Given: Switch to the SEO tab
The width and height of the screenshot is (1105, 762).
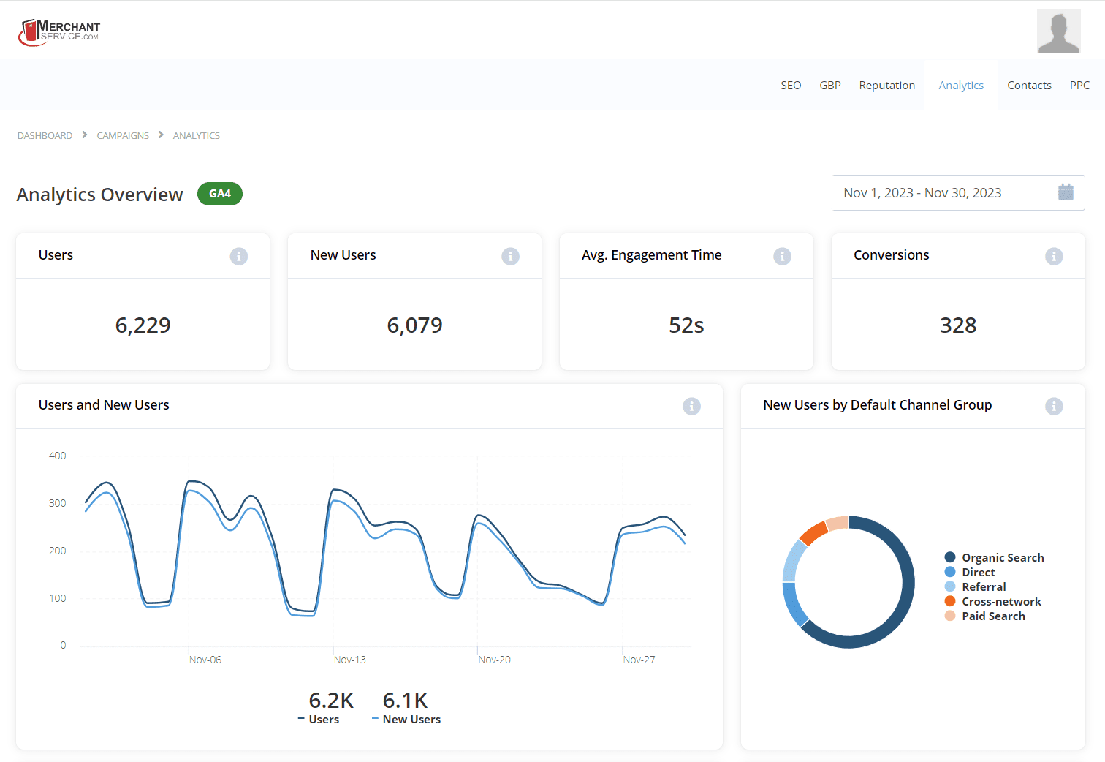Looking at the screenshot, I should click(x=791, y=85).
